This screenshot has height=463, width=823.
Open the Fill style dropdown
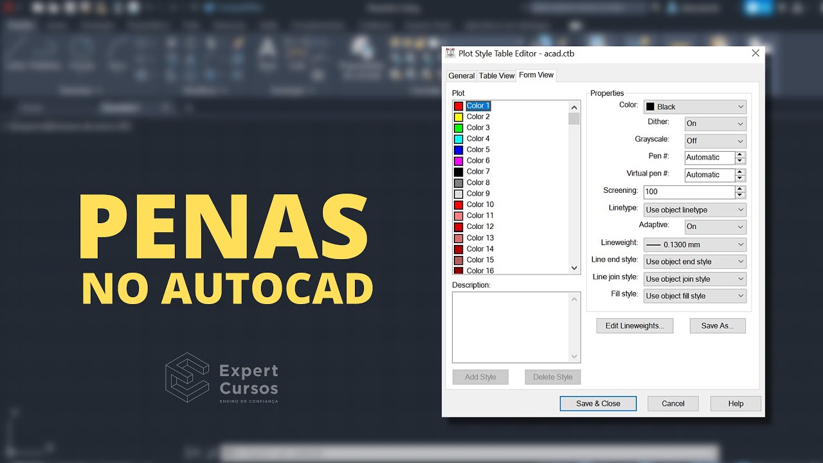694,296
